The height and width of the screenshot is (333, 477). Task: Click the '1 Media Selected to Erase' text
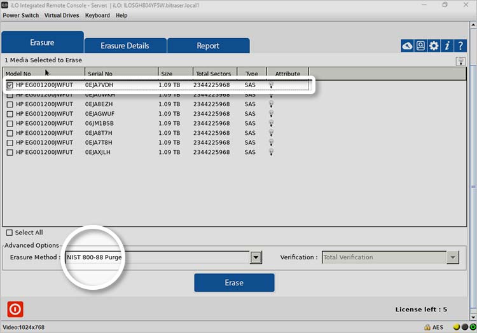pyautogui.click(x=43, y=60)
